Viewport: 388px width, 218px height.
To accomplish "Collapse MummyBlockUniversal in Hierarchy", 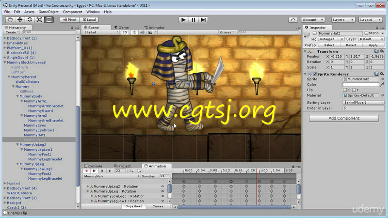I will point(5,62).
